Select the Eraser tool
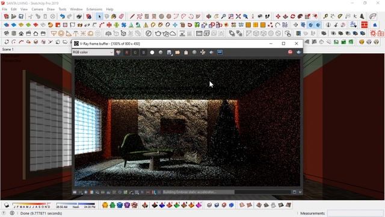The height and width of the screenshot is (217, 385). click(122, 16)
